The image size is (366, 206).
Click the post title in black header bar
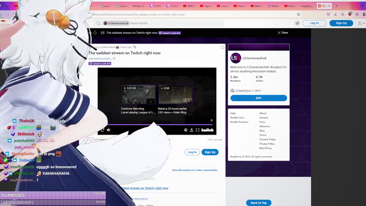click(x=132, y=33)
